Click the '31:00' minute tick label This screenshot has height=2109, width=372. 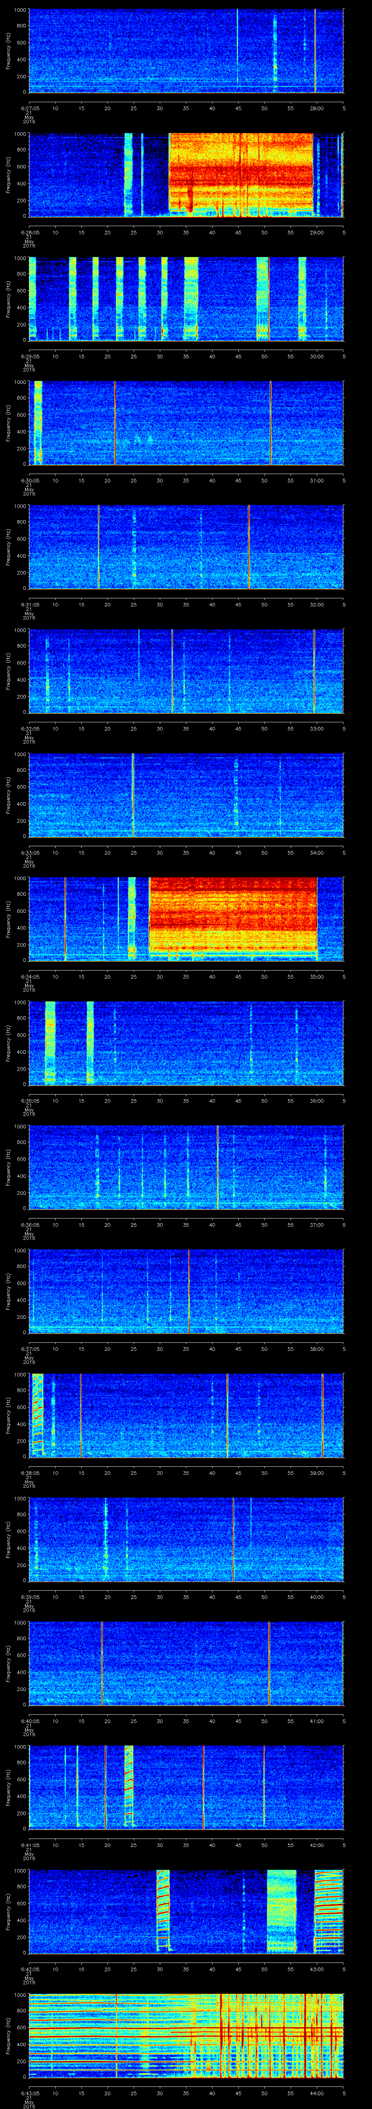click(x=316, y=480)
